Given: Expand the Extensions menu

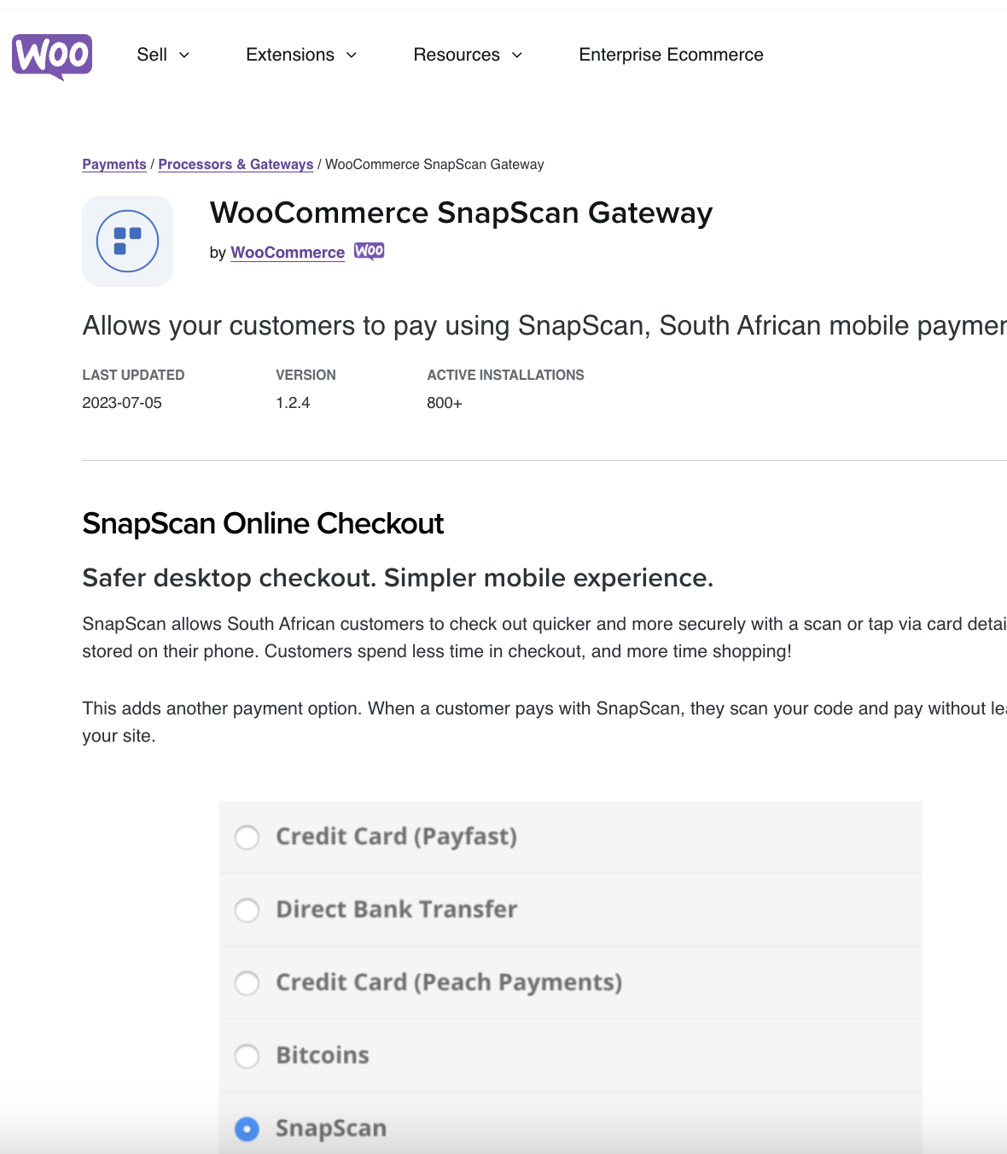Looking at the screenshot, I should pos(290,55).
